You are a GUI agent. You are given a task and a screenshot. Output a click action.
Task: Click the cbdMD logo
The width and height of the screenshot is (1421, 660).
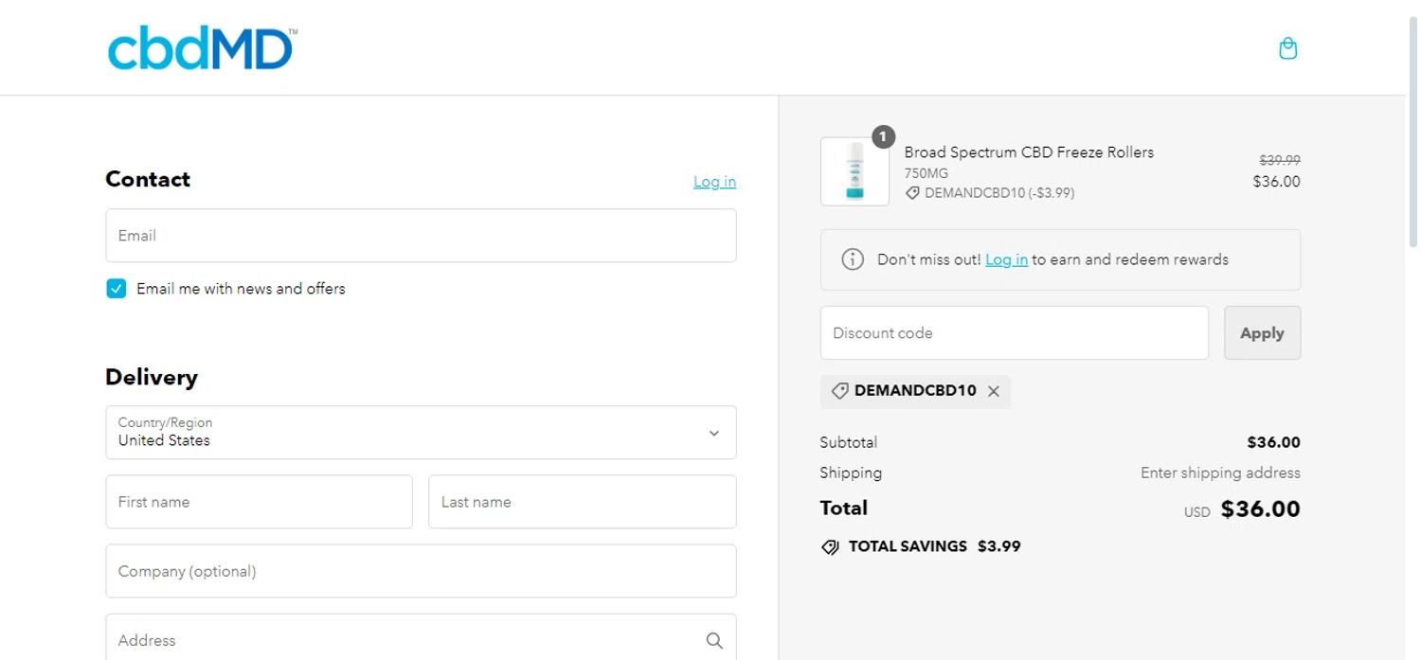[x=202, y=49]
